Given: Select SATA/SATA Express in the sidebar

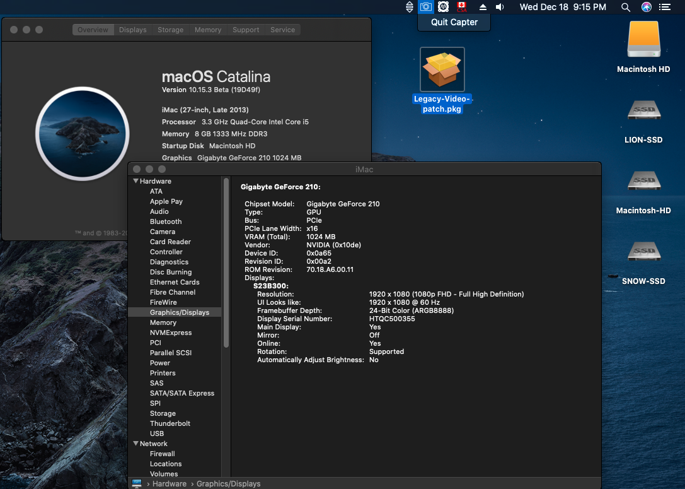Looking at the screenshot, I should (x=175, y=393).
